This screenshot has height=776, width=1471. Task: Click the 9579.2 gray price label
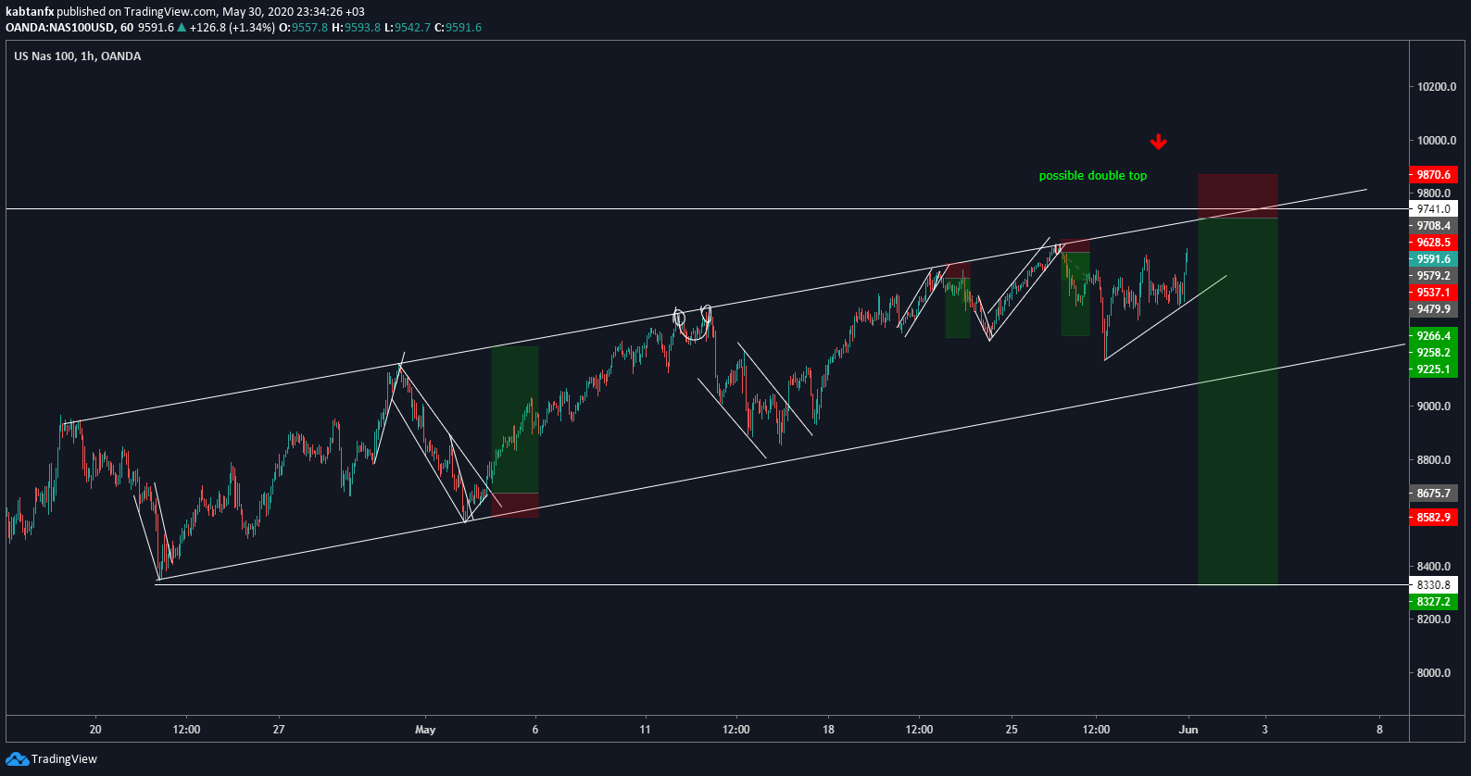1433,276
